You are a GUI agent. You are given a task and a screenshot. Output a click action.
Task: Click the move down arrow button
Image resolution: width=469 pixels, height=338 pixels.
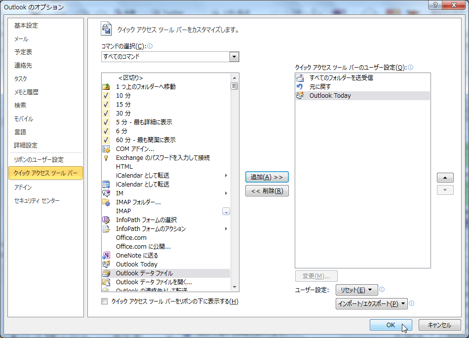click(445, 190)
